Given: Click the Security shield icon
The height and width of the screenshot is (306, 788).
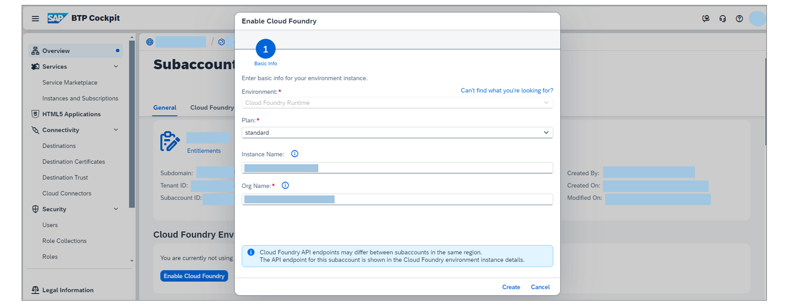Looking at the screenshot, I should 35,209.
